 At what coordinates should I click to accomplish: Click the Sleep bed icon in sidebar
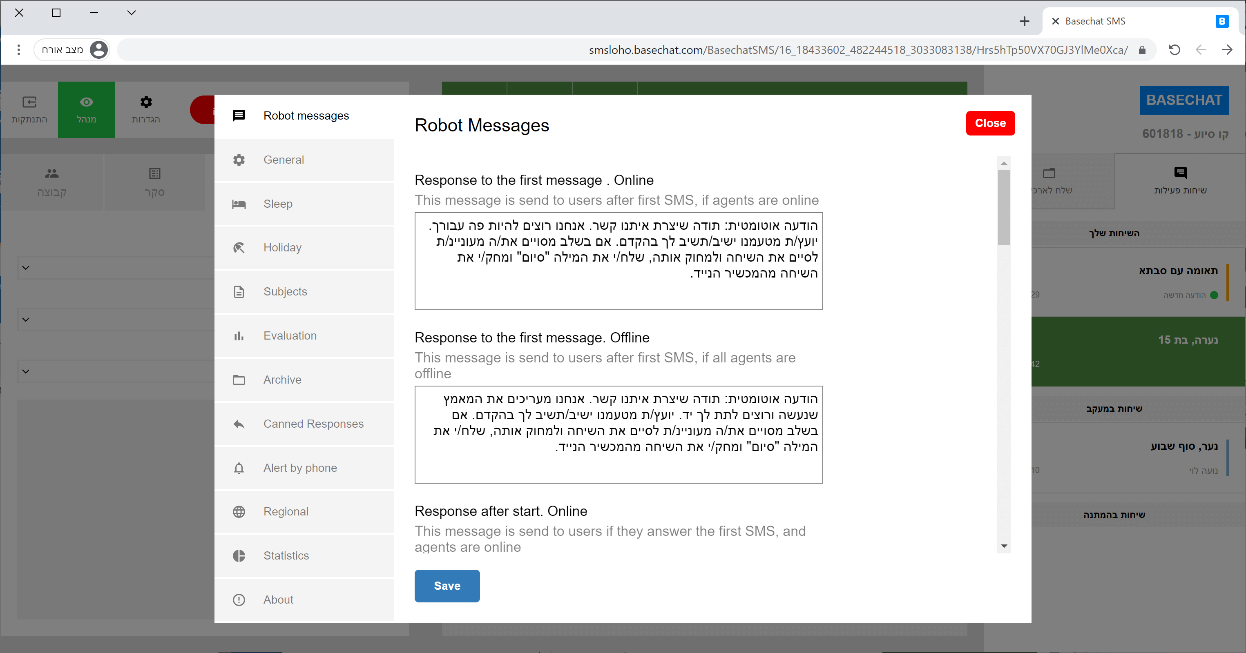point(239,204)
